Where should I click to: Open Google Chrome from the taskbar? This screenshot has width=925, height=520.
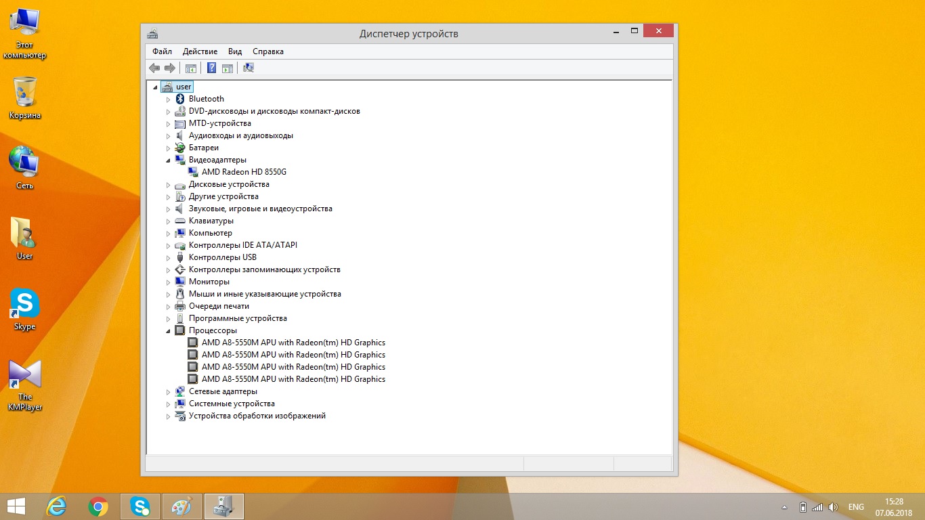[x=98, y=506]
